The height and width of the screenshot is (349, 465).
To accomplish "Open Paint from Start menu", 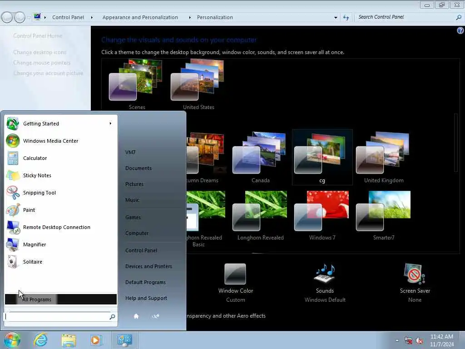I will (x=61, y=210).
